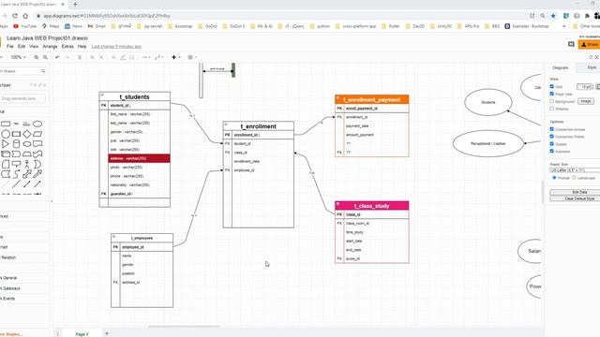Screen dimensions: 600x337
Task: Enable the Shadow checkbox
Action: click(x=552, y=109)
